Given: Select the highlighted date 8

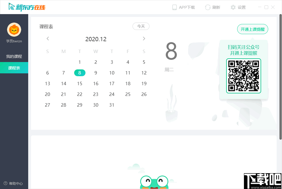Looking at the screenshot, I should pyautogui.click(x=80, y=73).
